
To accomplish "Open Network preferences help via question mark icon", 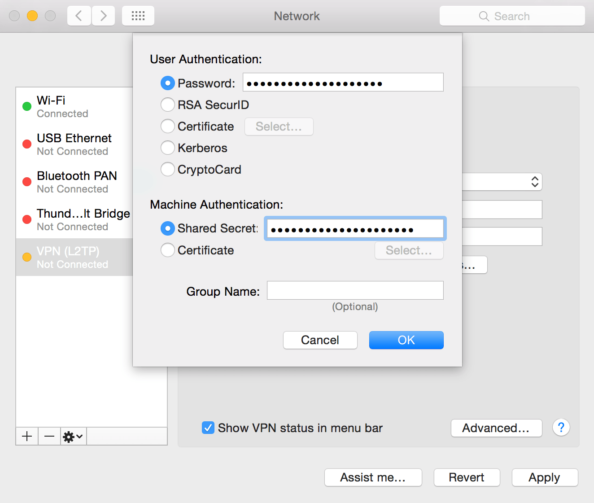I will coord(561,428).
